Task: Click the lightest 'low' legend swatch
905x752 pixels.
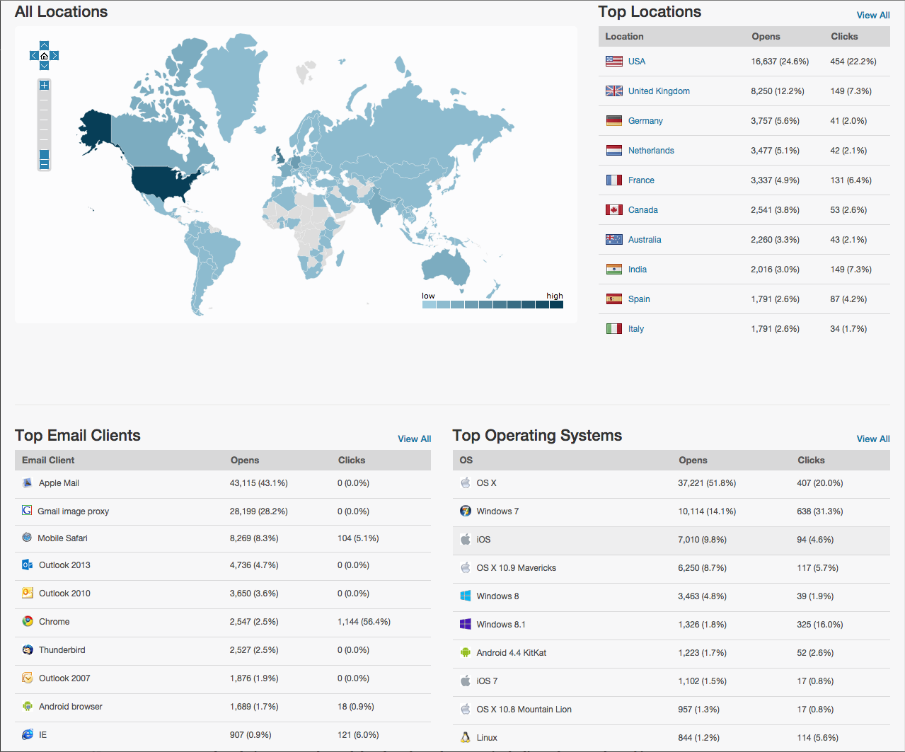Action: pyautogui.click(x=429, y=305)
